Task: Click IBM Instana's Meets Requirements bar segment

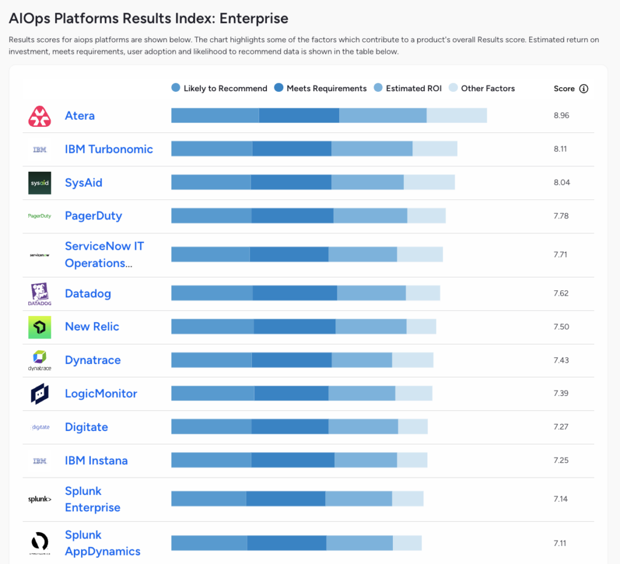Action: [292, 460]
